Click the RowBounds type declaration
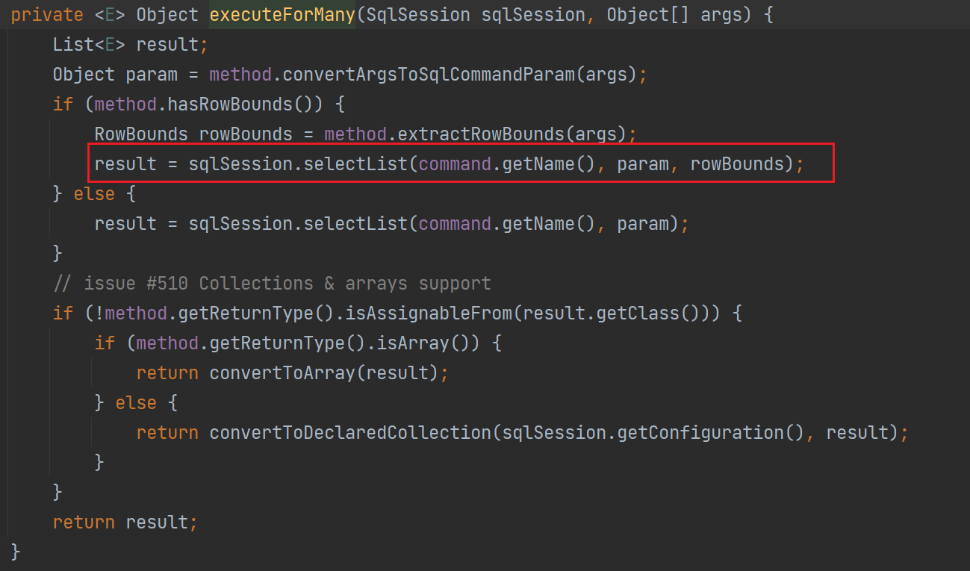This screenshot has width=970, height=571. (141, 134)
